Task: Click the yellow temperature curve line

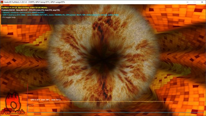Action: (x=100, y=101)
